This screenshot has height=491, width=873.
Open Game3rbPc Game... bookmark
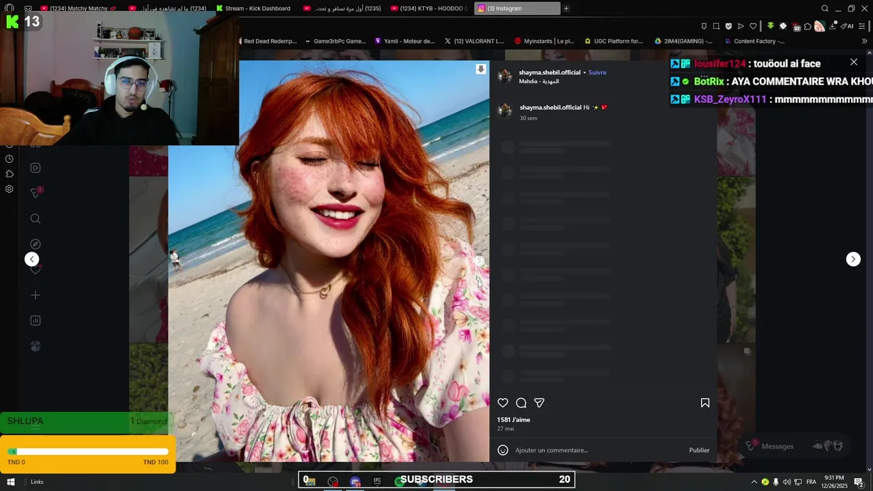[x=335, y=41]
